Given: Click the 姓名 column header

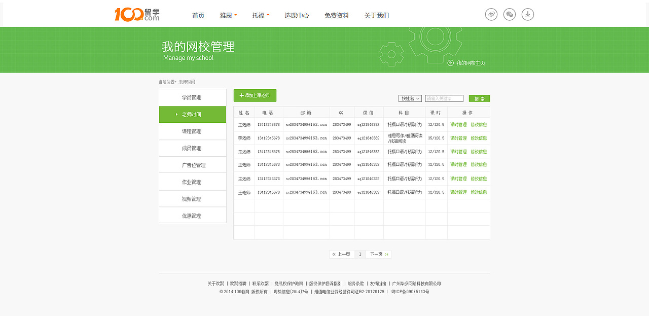Looking at the screenshot, I should (244, 113).
